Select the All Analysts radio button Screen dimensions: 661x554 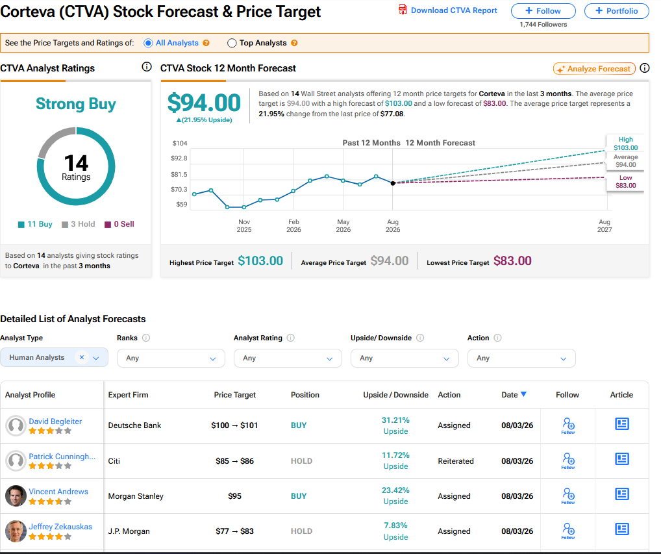coord(148,43)
